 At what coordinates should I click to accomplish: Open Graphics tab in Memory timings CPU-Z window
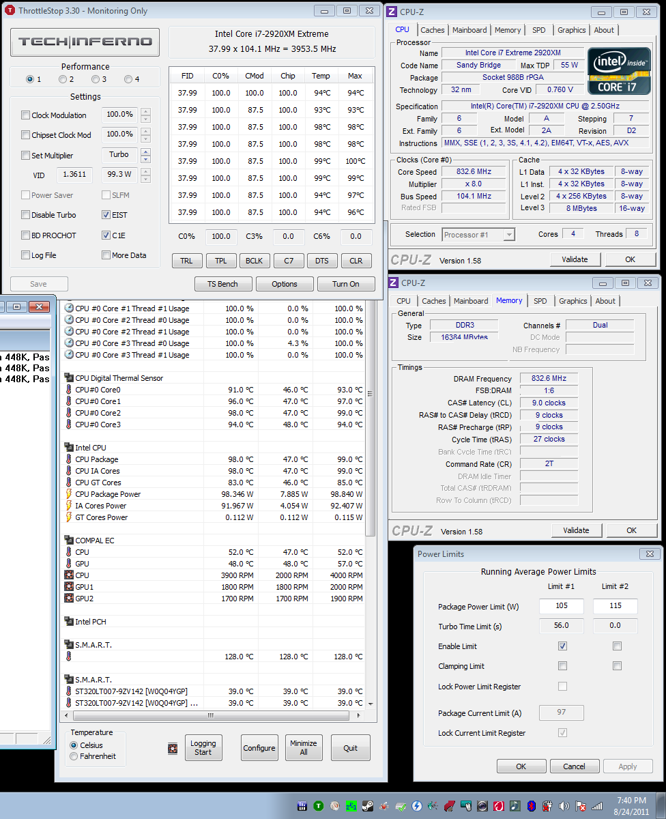coord(573,301)
